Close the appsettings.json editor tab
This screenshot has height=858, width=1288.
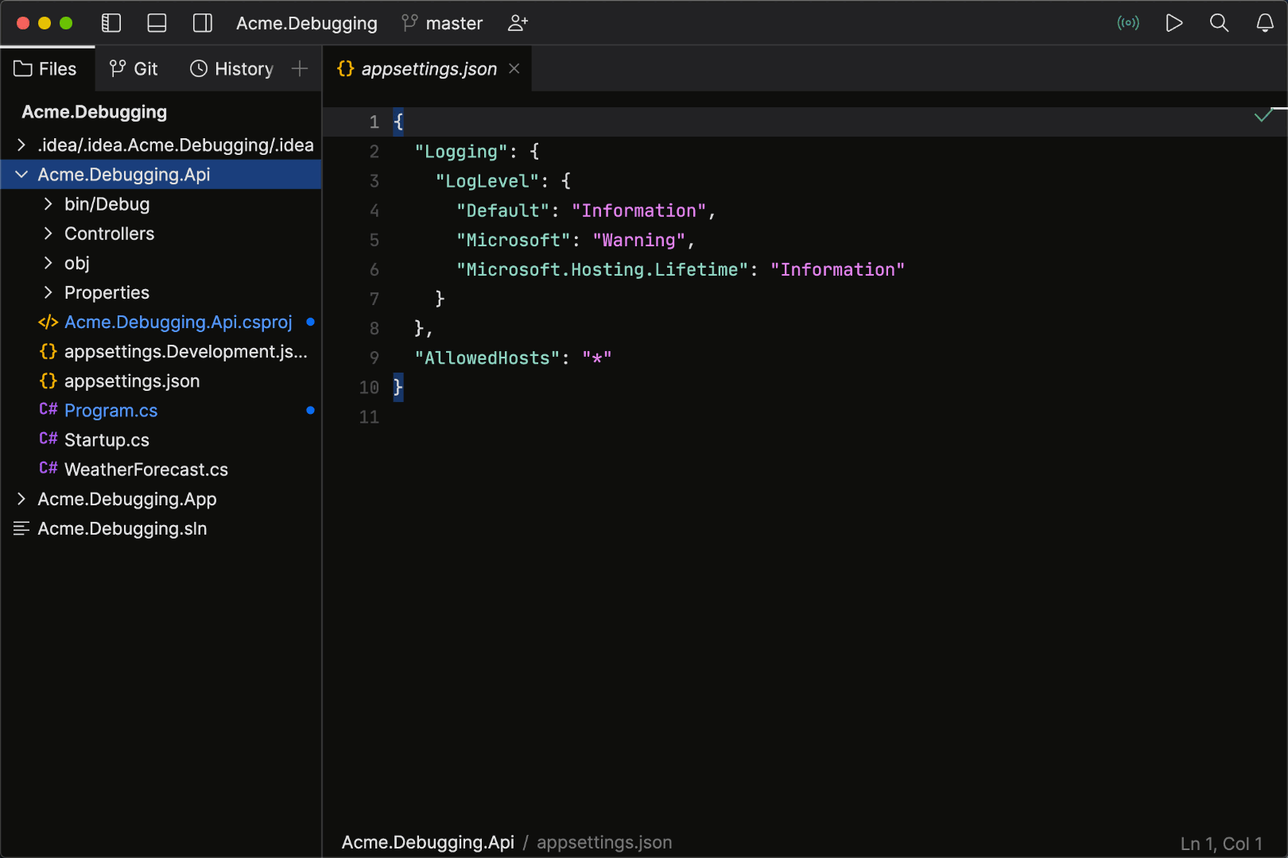pos(514,69)
